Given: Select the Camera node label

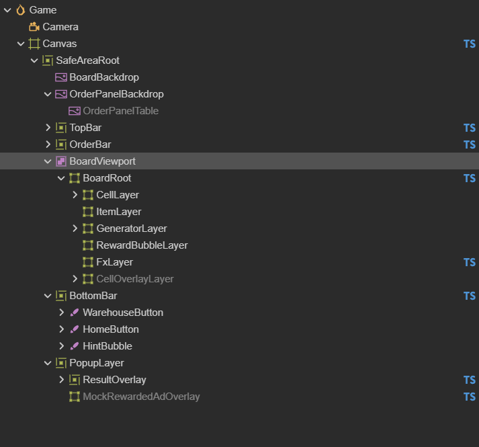Looking at the screenshot, I should point(60,27).
